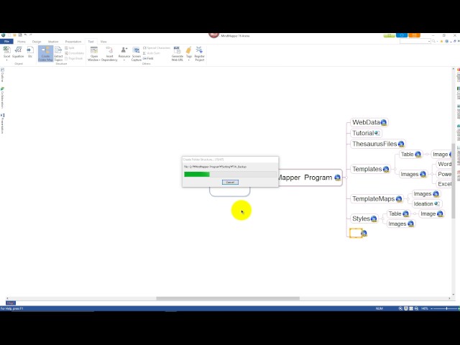Click the empty selected yellow topic
Image resolution: width=460 pixels, height=345 pixels.
point(356,233)
